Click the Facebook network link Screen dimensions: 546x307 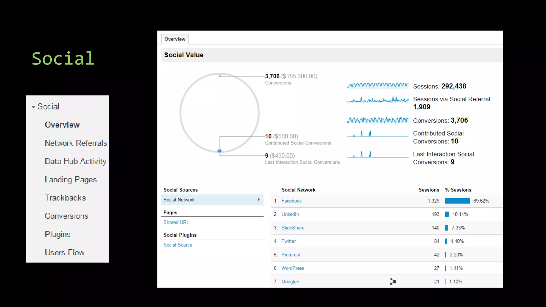click(291, 201)
